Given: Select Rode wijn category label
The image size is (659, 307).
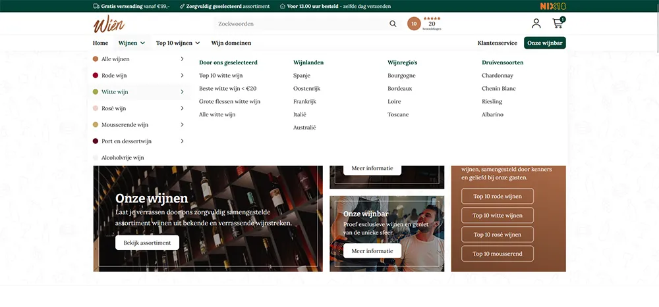Looking at the screenshot, I should pyautogui.click(x=114, y=76).
